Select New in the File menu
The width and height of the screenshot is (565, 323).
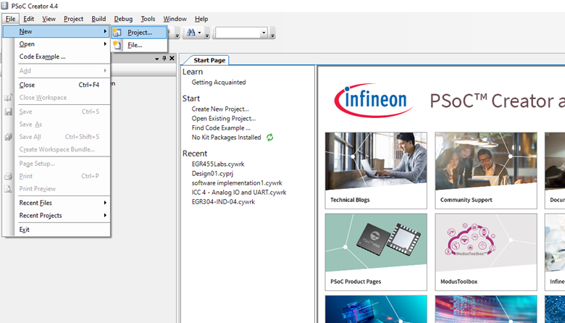(56, 31)
